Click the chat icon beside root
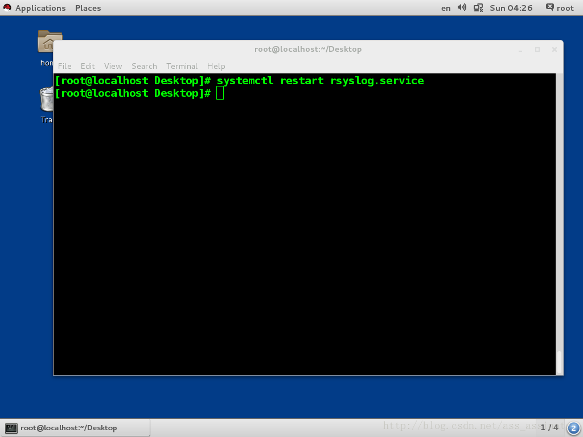Screen dimensions: 583x437 [x=549, y=7]
